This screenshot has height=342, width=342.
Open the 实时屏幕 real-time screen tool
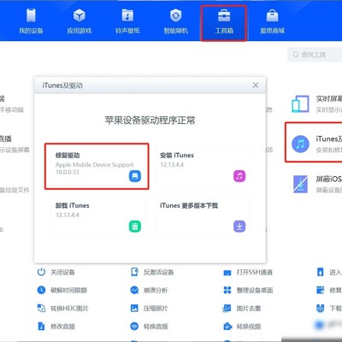316,103
